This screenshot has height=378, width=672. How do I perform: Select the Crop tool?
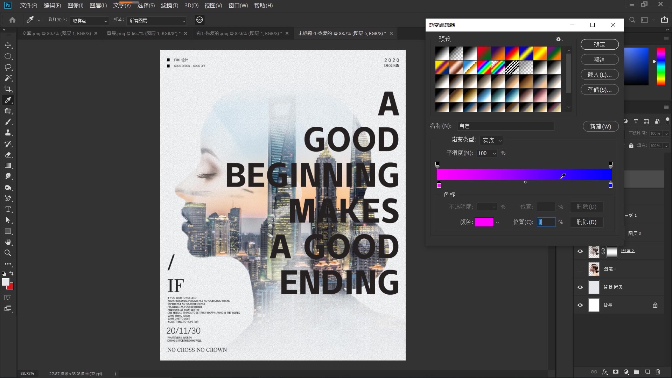(8, 89)
